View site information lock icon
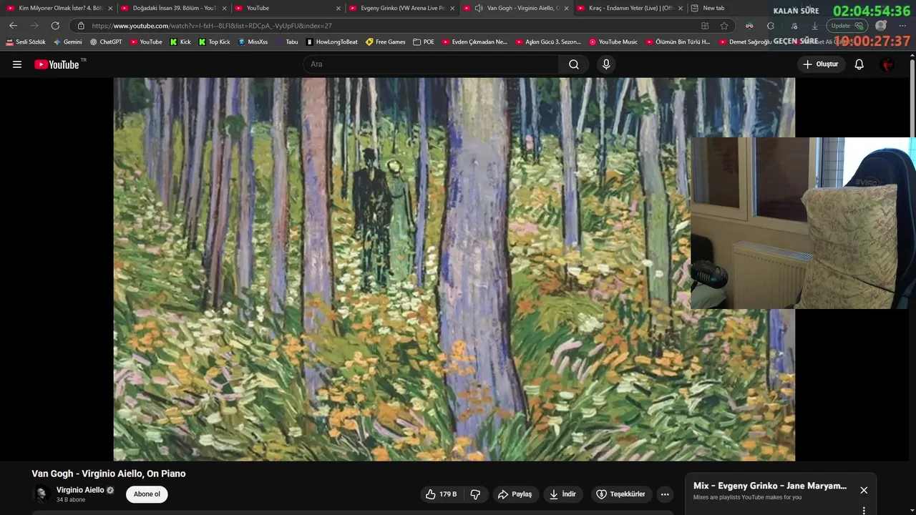 (x=81, y=26)
